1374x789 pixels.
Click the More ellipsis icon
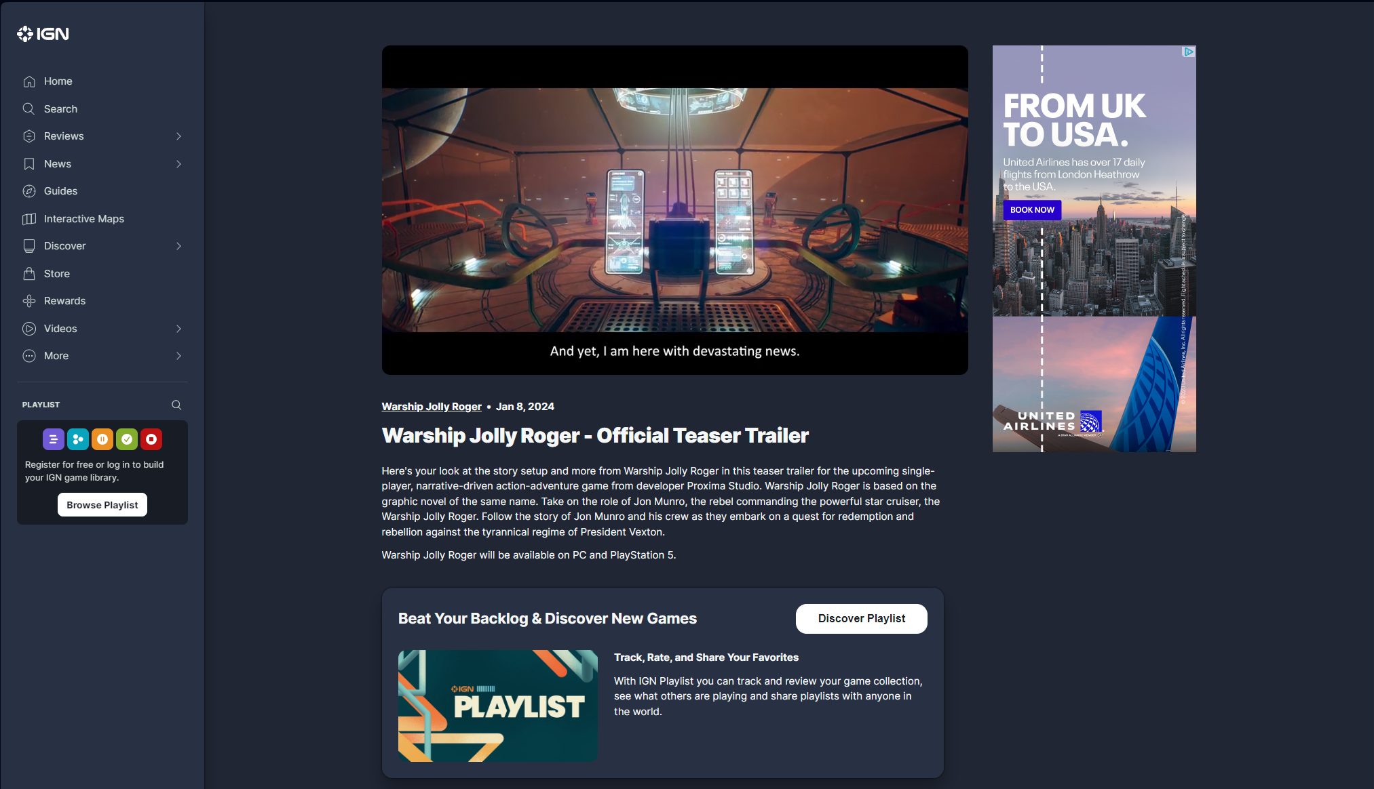click(29, 356)
